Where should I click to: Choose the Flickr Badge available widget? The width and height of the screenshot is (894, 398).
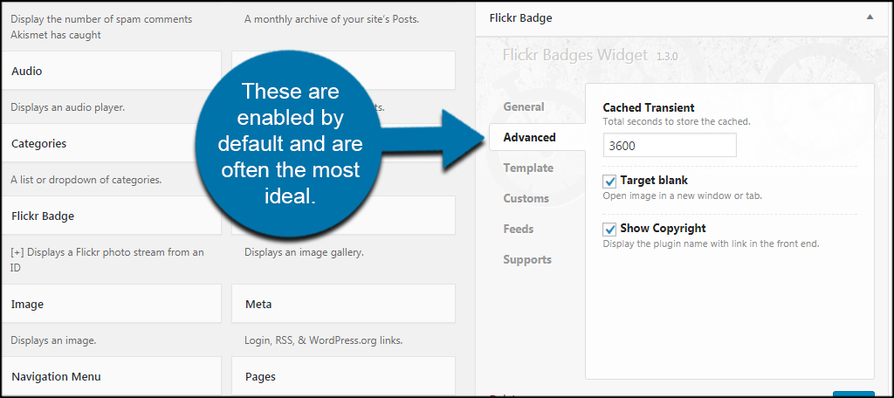pos(112,216)
